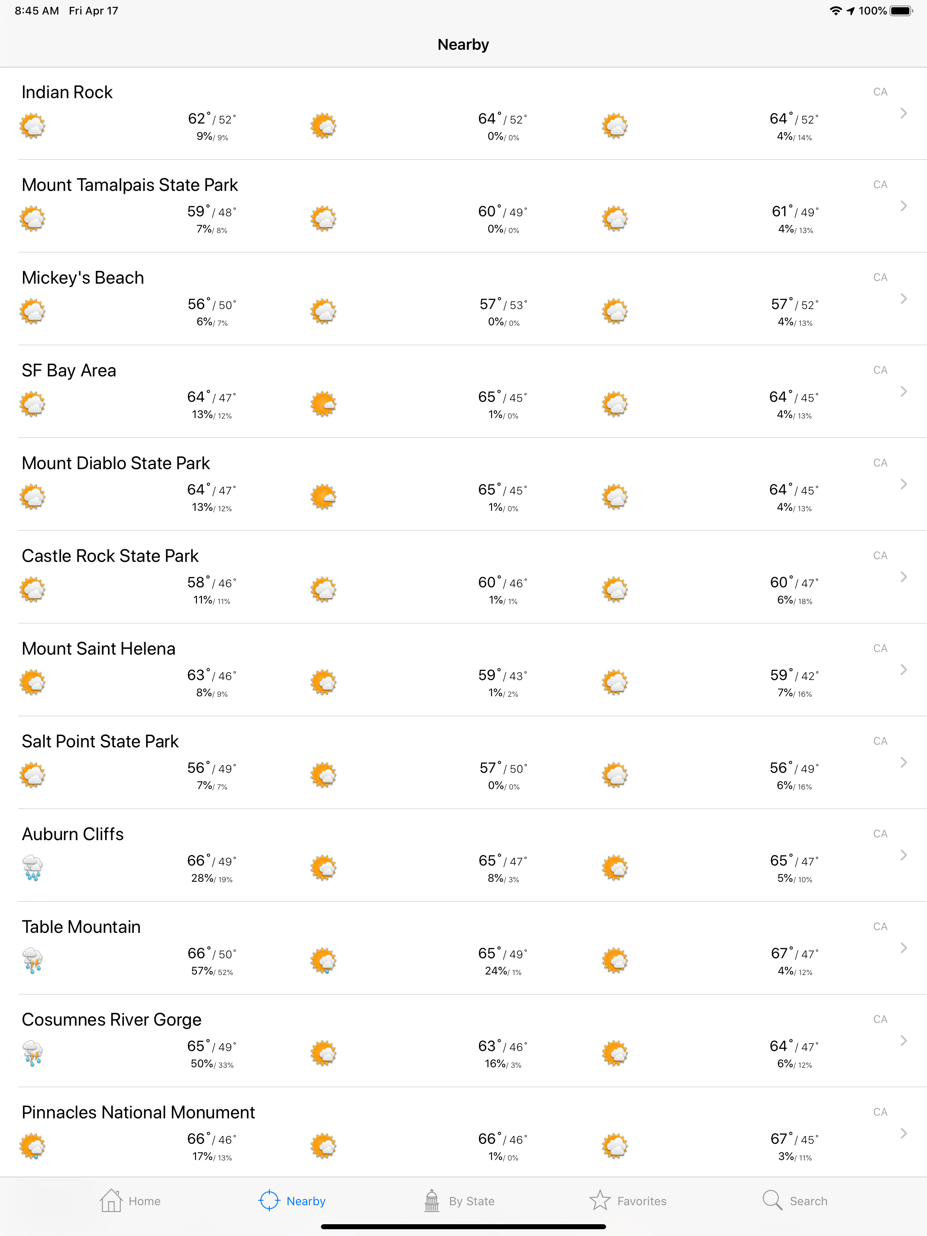Open Mount Saint Helena row chevron
This screenshot has width=927, height=1236.
point(903,670)
